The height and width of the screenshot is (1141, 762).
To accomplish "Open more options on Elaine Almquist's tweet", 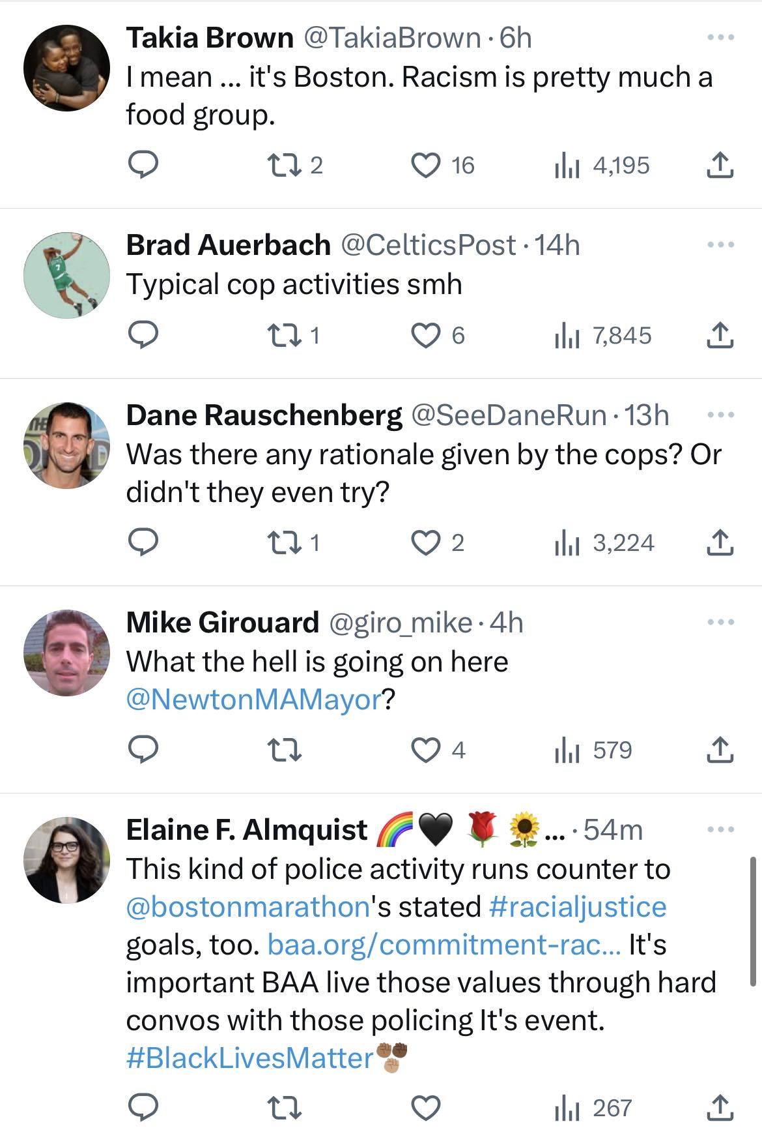I will pos(721,829).
